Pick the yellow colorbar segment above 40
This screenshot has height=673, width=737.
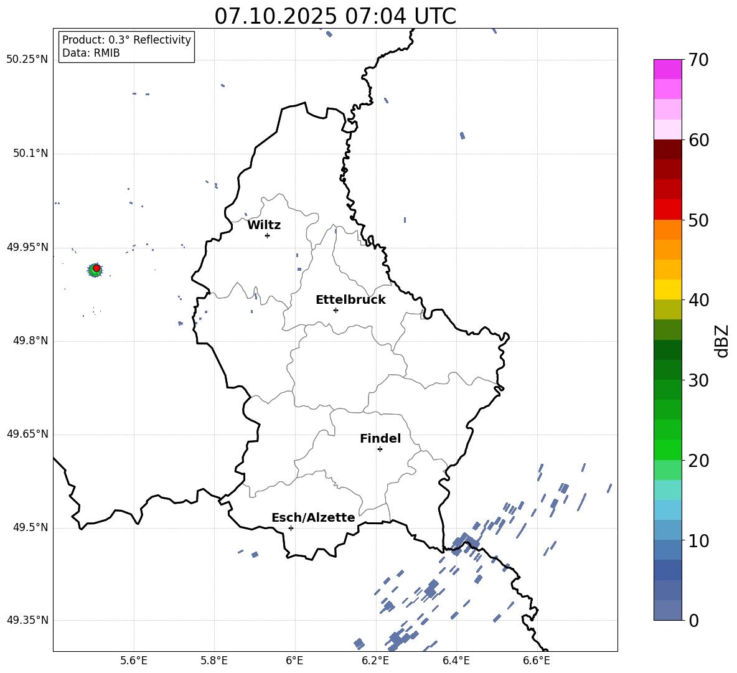point(667,289)
